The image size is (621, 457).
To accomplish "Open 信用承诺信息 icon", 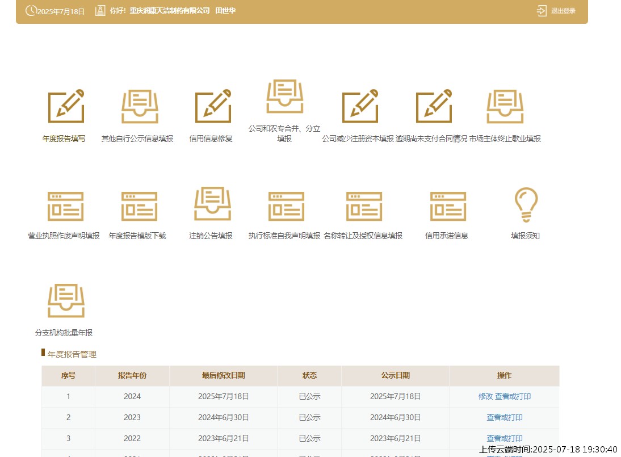I will point(448,206).
